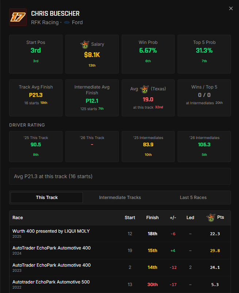239x293 pixels.
Task: Click the Race column header
Action: coord(18,218)
